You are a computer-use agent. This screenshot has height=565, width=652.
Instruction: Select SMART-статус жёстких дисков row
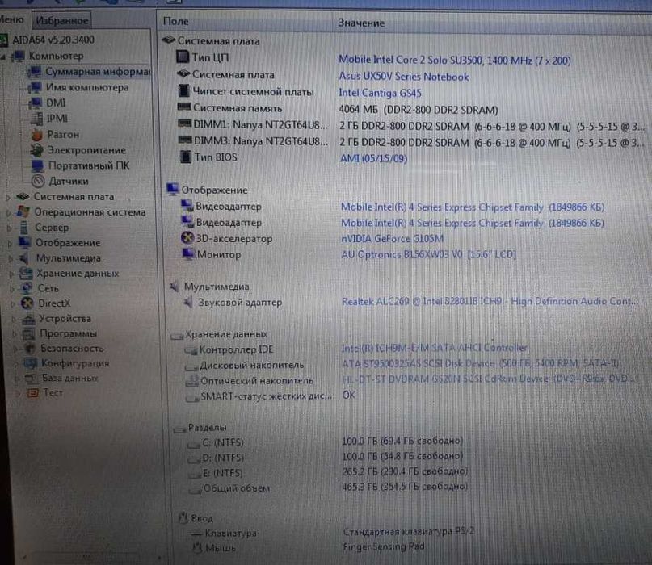tap(271, 395)
